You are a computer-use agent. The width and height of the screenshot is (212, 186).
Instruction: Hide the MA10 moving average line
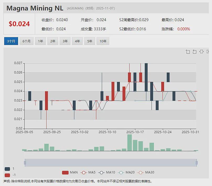click(107, 172)
